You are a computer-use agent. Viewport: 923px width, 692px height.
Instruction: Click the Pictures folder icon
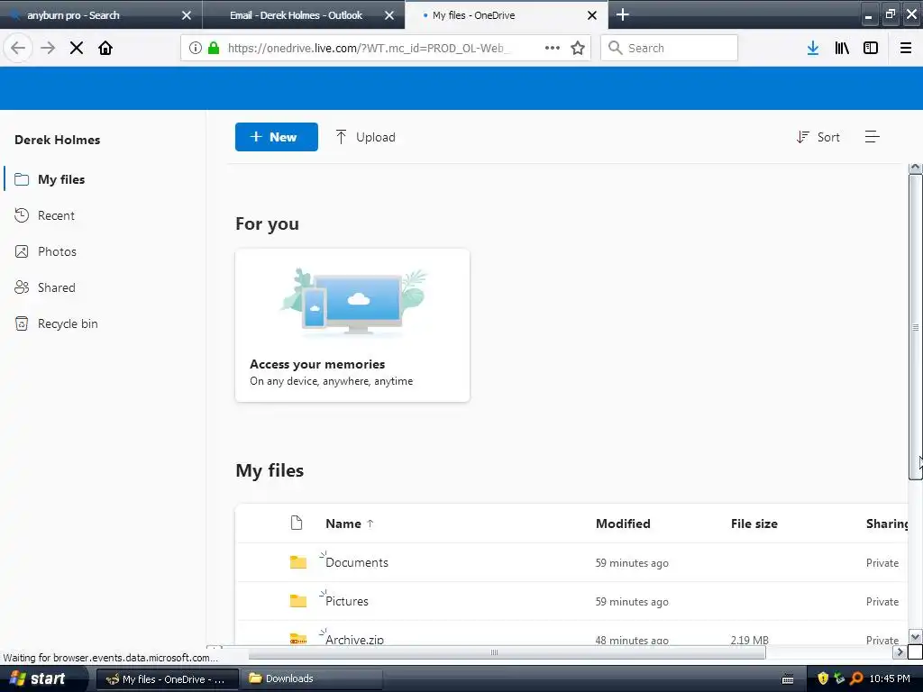click(x=298, y=601)
